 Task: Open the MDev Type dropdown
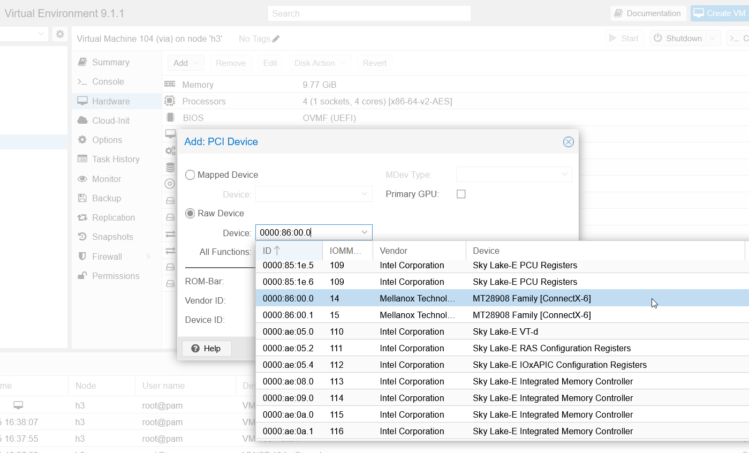pos(564,174)
